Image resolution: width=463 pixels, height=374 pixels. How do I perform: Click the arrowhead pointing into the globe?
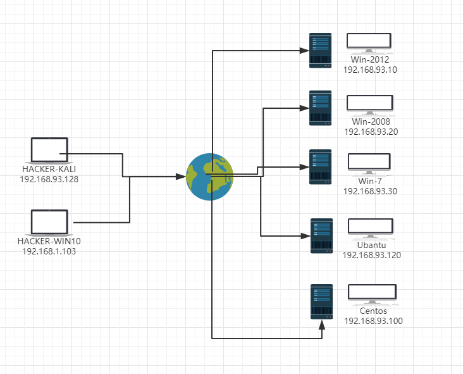pyautogui.click(x=181, y=177)
